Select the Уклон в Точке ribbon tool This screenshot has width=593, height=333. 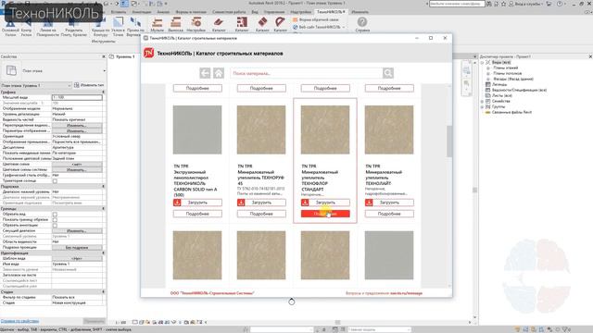pyautogui.click(x=118, y=27)
